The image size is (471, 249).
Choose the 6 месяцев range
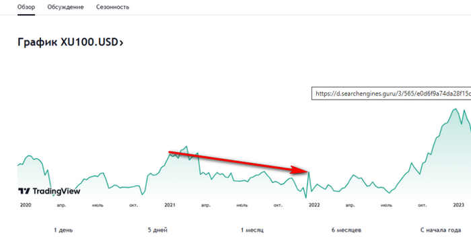(x=347, y=230)
